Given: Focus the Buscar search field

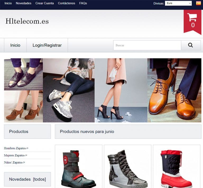Looking at the screenshot, I should pos(147,45).
